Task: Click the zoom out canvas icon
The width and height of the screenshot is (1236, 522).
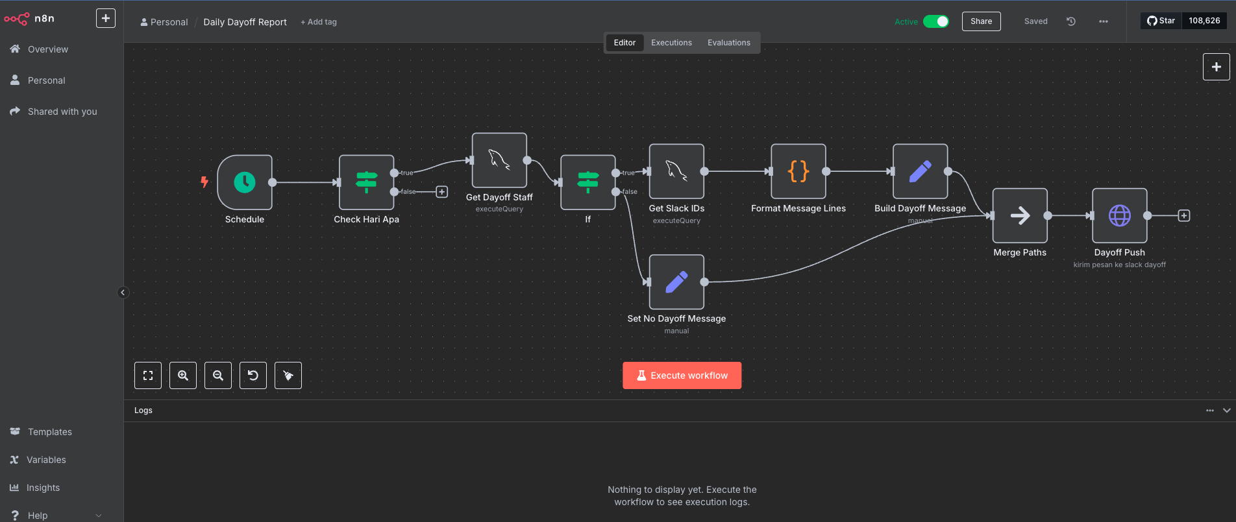Action: point(218,375)
